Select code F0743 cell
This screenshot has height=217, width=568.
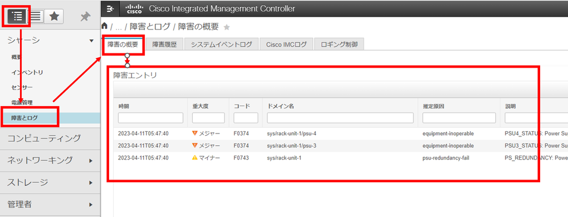(241, 158)
